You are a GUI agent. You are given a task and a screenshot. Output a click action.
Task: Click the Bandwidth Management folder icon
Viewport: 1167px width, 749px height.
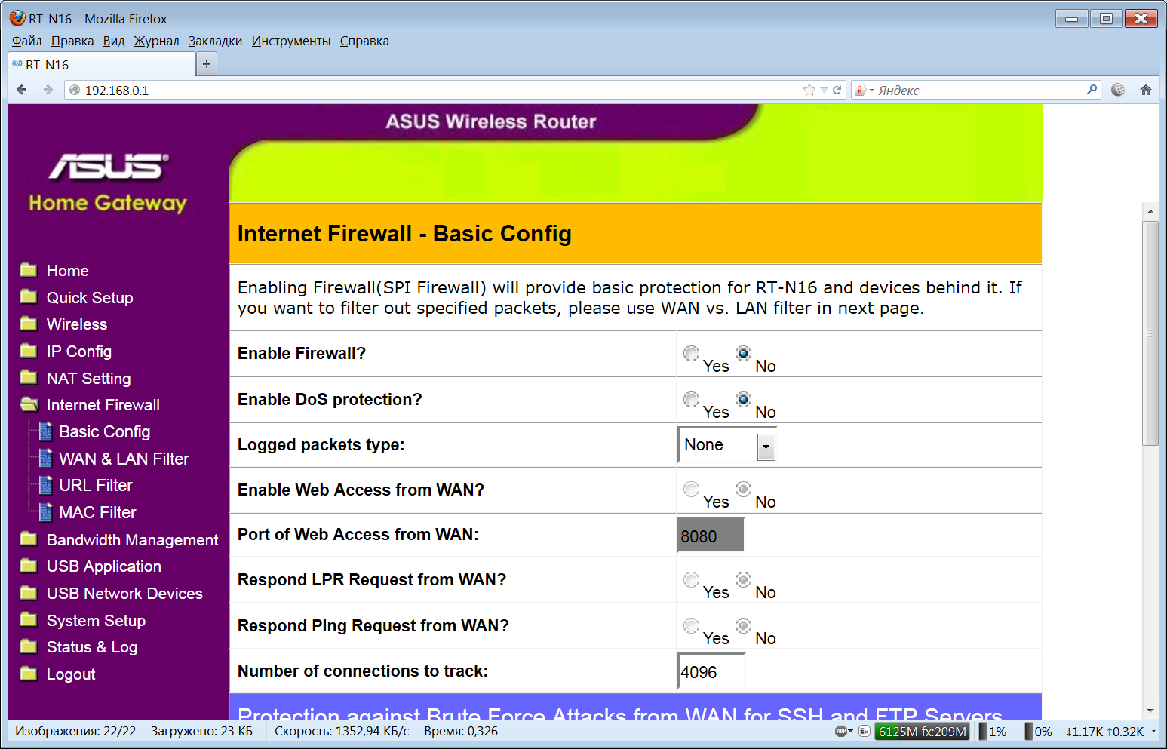pos(29,539)
